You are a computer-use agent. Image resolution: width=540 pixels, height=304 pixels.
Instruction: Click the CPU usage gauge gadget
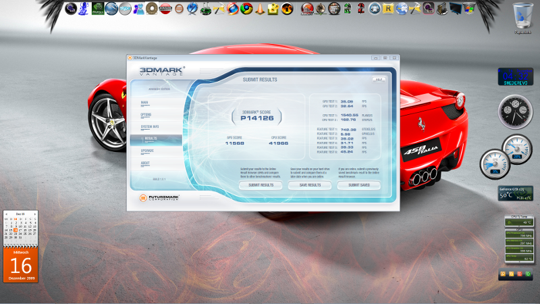495,164
